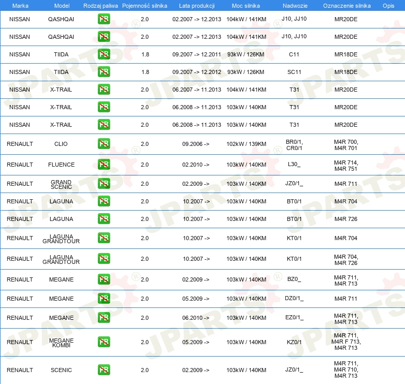
Task: Click the Pojemność silnika column header
Action: pyautogui.click(x=144, y=6)
